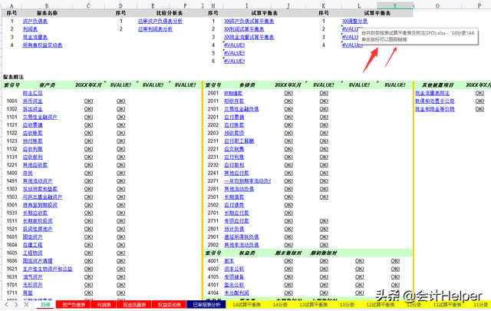Open the 2221 应交税费 link

click(234, 149)
